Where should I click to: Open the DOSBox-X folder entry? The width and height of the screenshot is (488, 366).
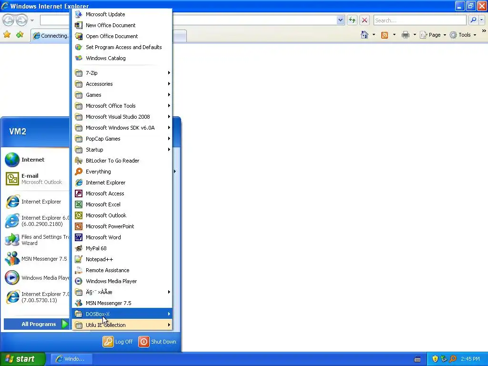(x=122, y=314)
